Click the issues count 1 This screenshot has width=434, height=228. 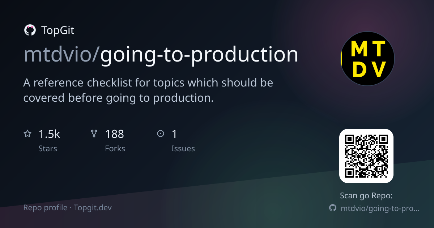(174, 134)
